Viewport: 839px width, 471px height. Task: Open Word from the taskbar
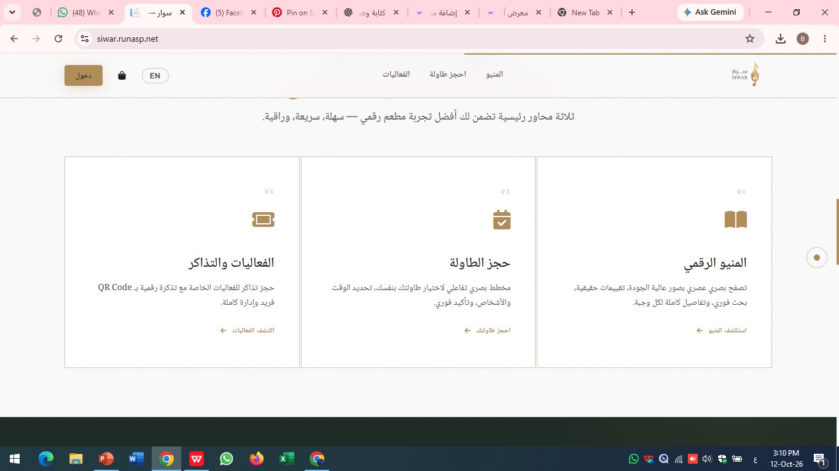136,459
